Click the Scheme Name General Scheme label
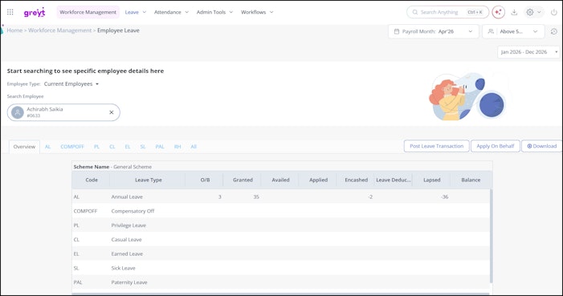Image resolution: width=563 pixels, height=296 pixels. (112, 167)
